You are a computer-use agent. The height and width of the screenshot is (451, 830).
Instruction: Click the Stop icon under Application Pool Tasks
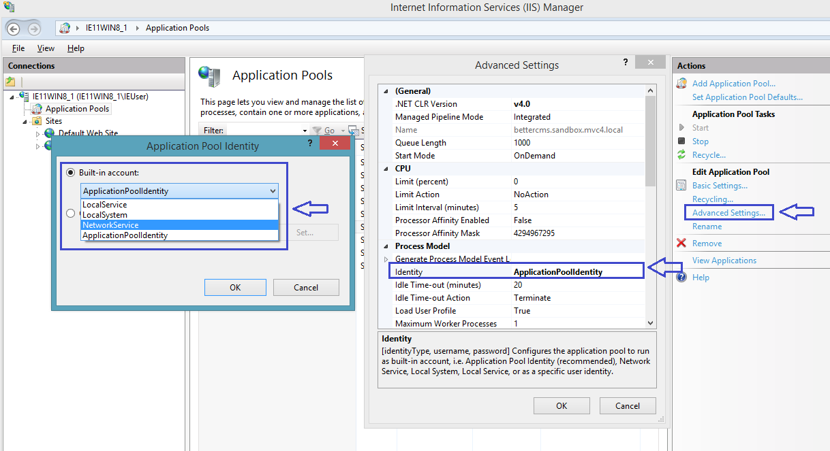pyautogui.click(x=681, y=141)
